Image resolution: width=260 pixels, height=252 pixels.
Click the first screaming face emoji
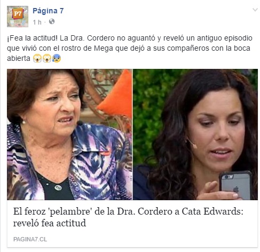[37, 58]
